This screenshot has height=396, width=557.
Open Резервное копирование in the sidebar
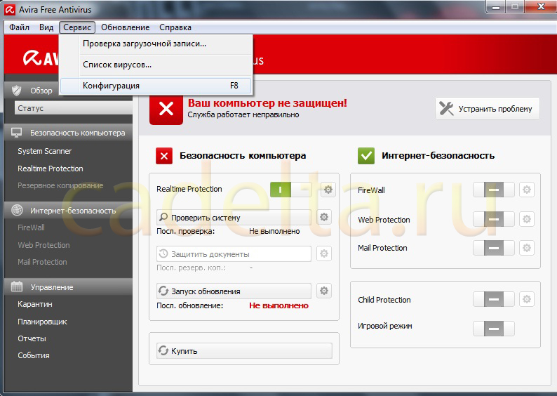point(60,185)
